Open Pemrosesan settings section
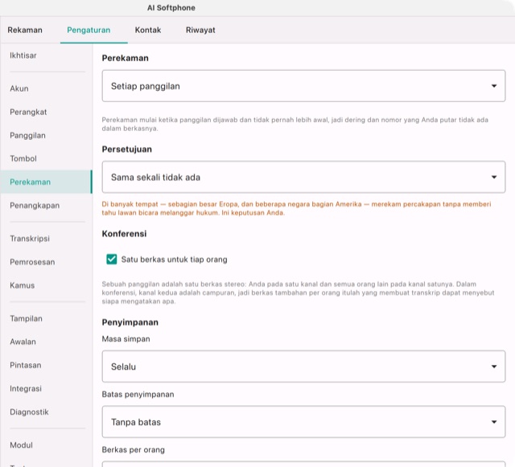The image size is (515, 467). 46,262
